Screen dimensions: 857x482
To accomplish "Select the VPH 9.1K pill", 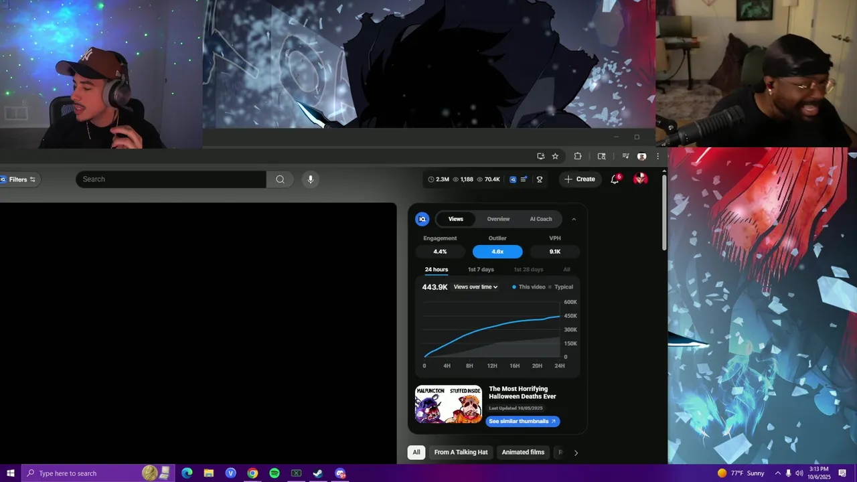I will tap(555, 252).
